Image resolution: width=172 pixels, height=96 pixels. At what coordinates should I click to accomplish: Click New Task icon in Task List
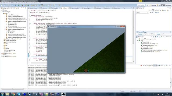point(149,10)
